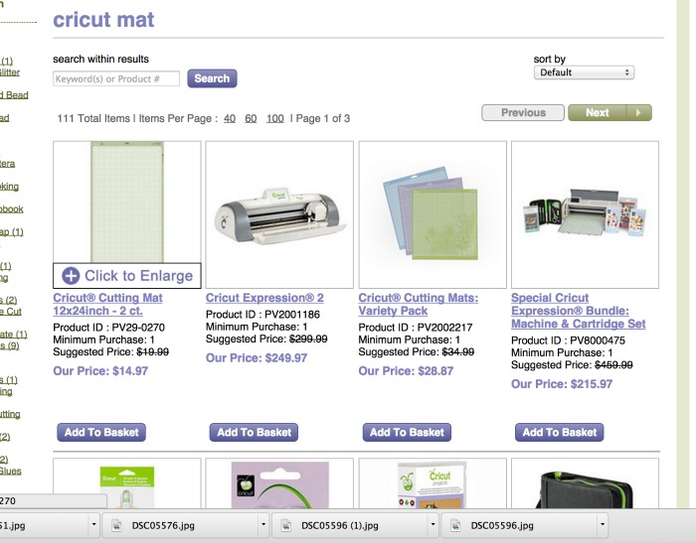Screen dimensions: 696x543
Task: Show 40 items per page
Action: 230,119
